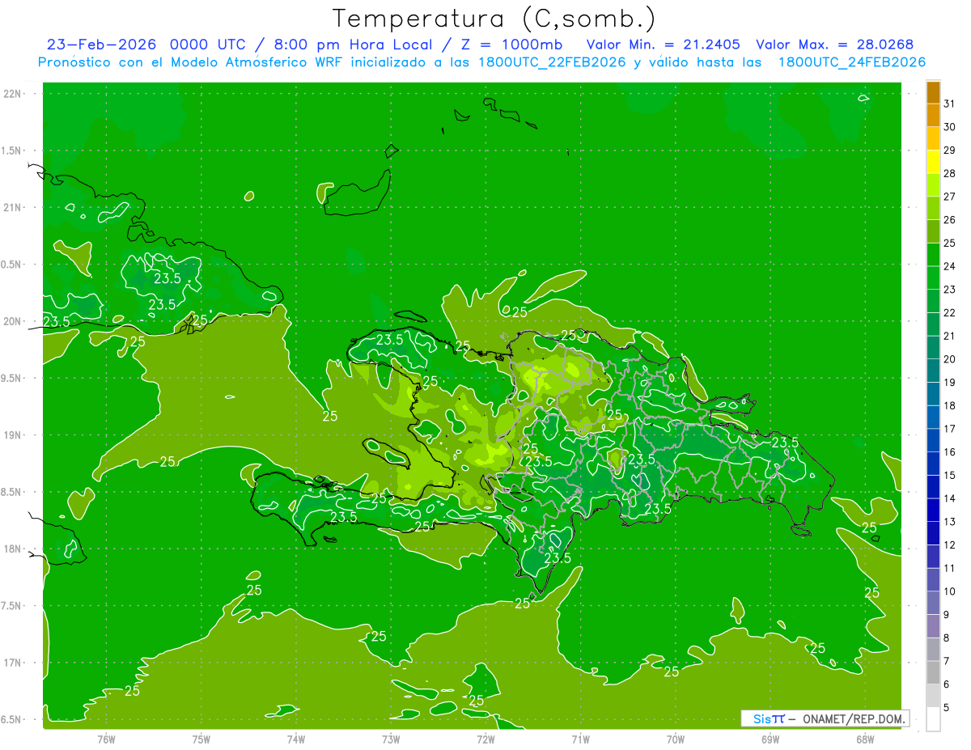Click the 68W longitude axis label

click(865, 739)
